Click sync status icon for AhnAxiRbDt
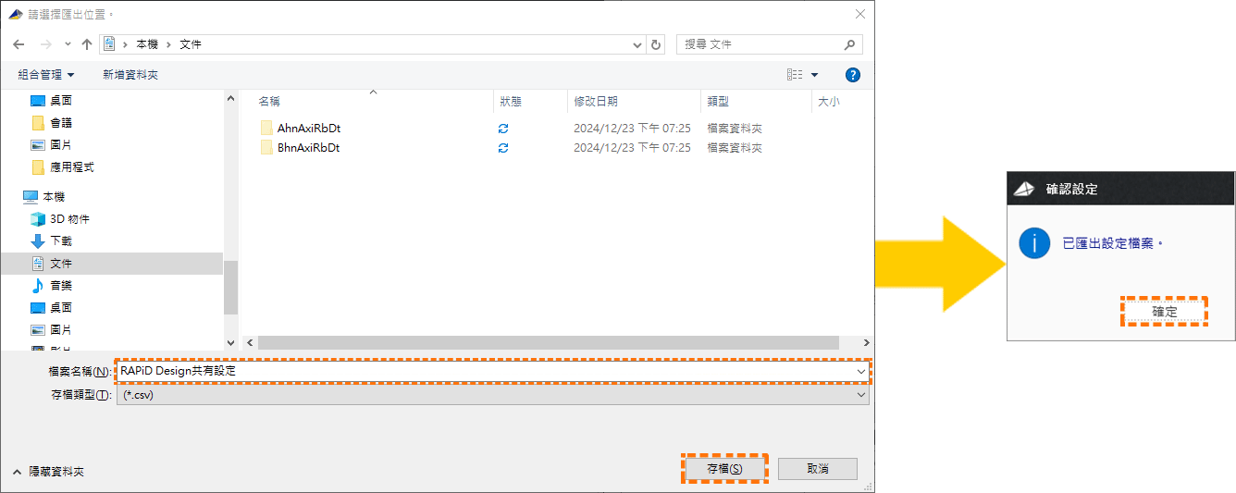 point(503,129)
